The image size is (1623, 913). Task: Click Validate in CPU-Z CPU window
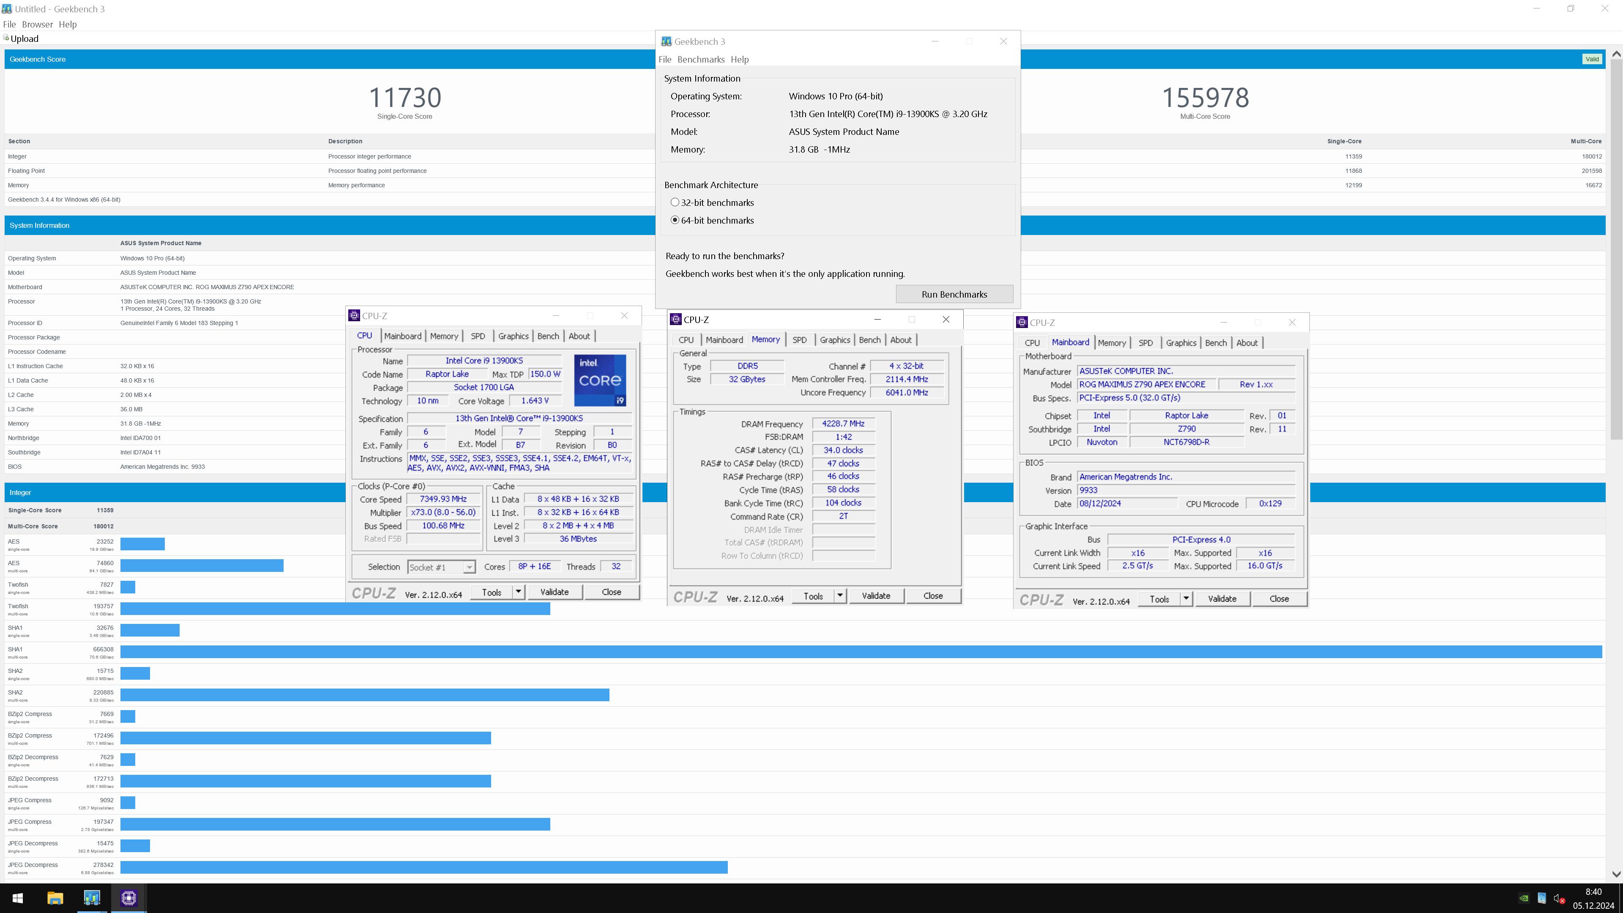(x=555, y=592)
